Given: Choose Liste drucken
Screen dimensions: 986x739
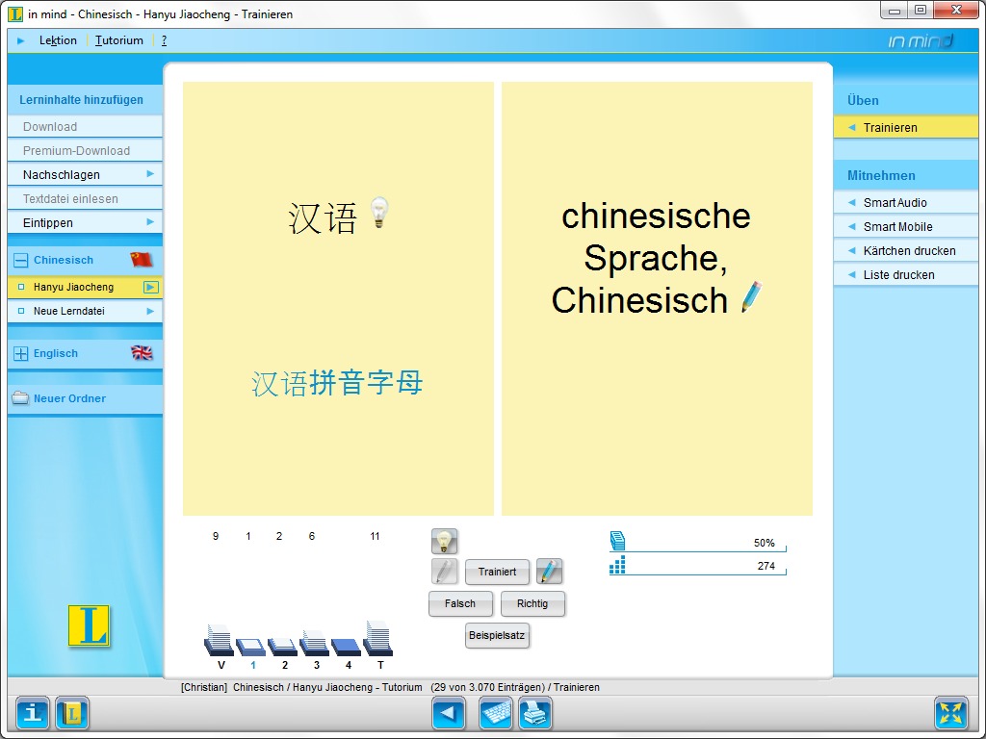Looking at the screenshot, I should click(905, 274).
